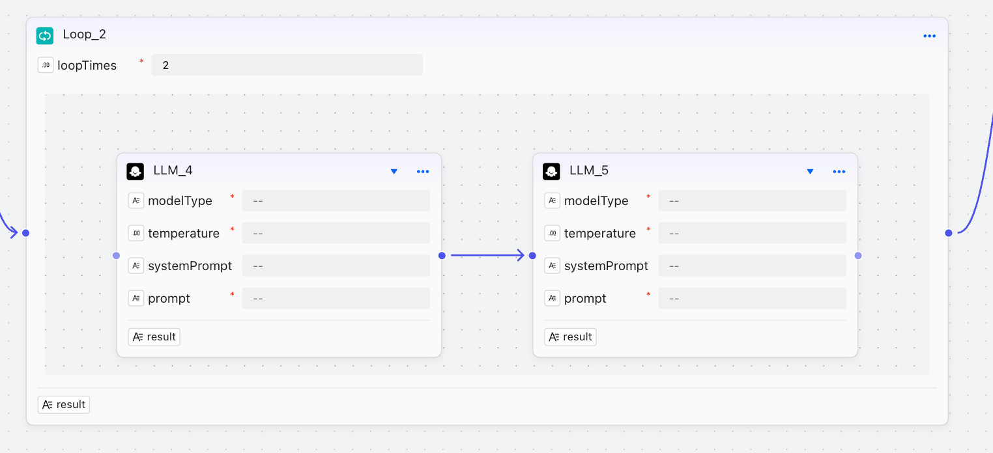Collapse the LLM_5 node using its arrow
Viewport: 993px width, 453px height.
pyautogui.click(x=810, y=171)
